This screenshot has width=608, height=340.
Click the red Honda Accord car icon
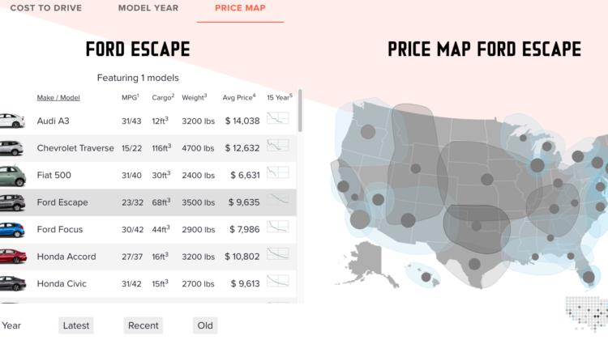tap(11, 257)
